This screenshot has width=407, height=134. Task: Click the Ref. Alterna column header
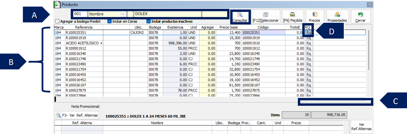(x=82, y=123)
